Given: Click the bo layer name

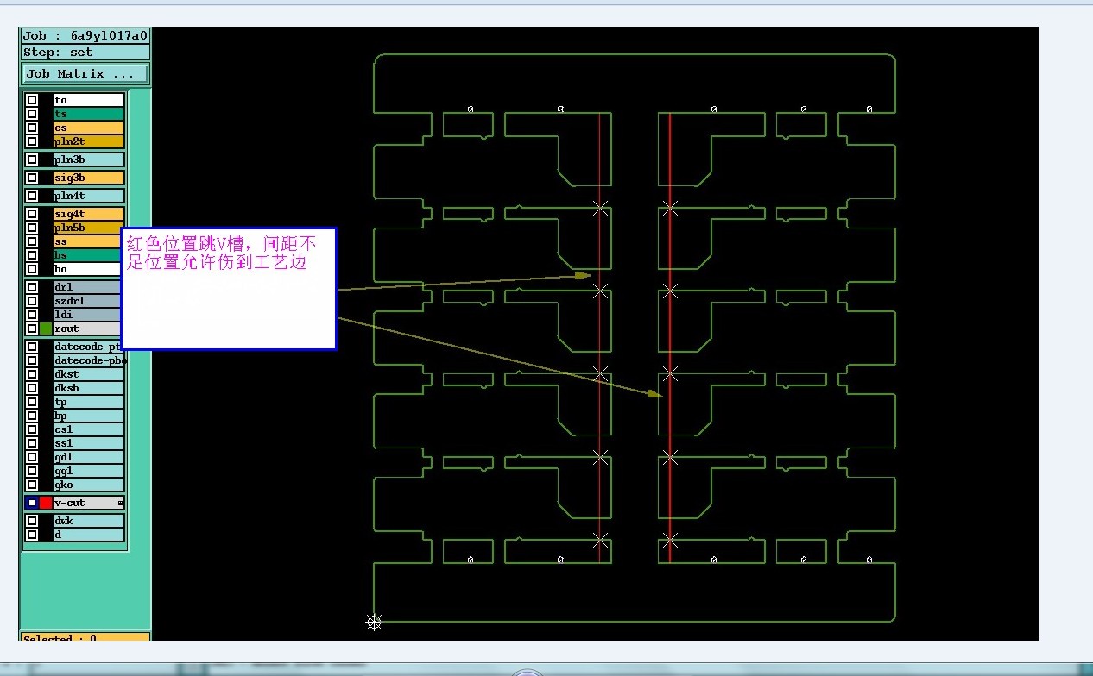Looking at the screenshot, I should coord(89,269).
